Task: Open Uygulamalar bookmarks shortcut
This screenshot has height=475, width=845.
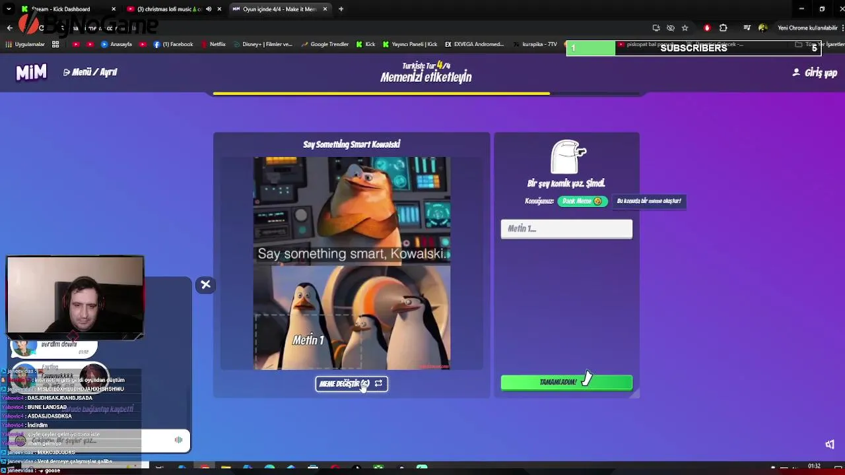Action: pos(25,44)
